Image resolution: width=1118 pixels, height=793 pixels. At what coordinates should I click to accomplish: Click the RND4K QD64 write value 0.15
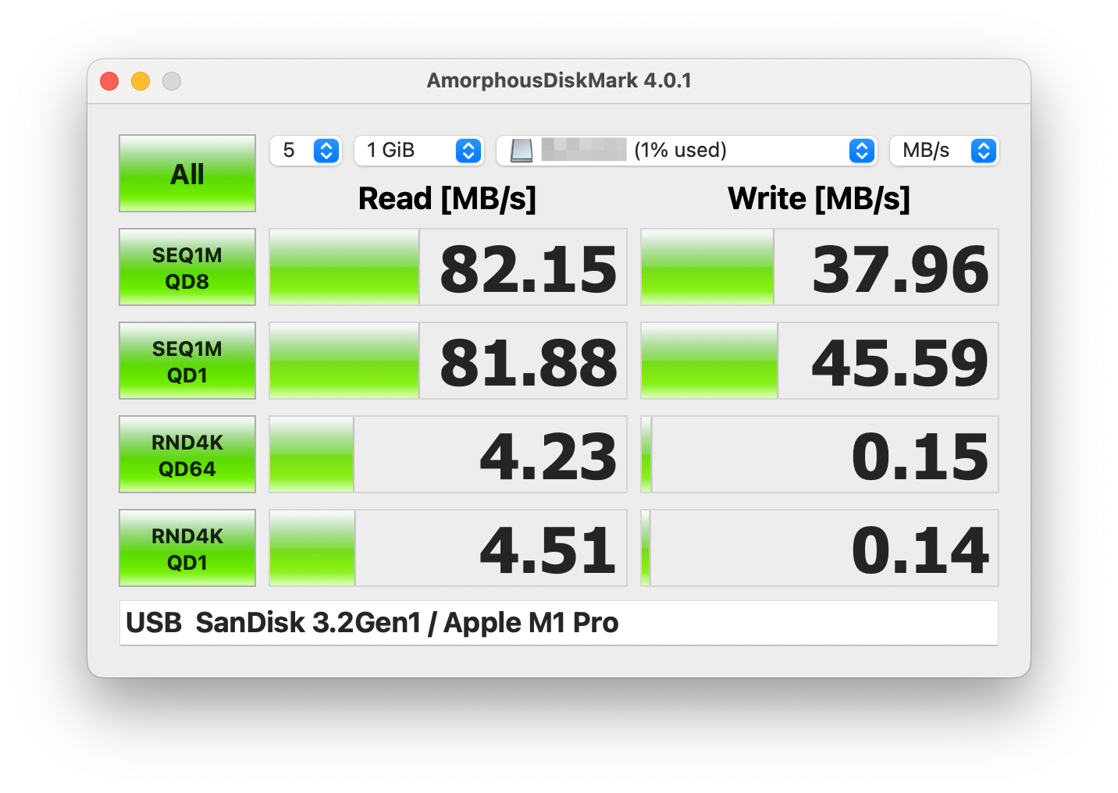(920, 456)
